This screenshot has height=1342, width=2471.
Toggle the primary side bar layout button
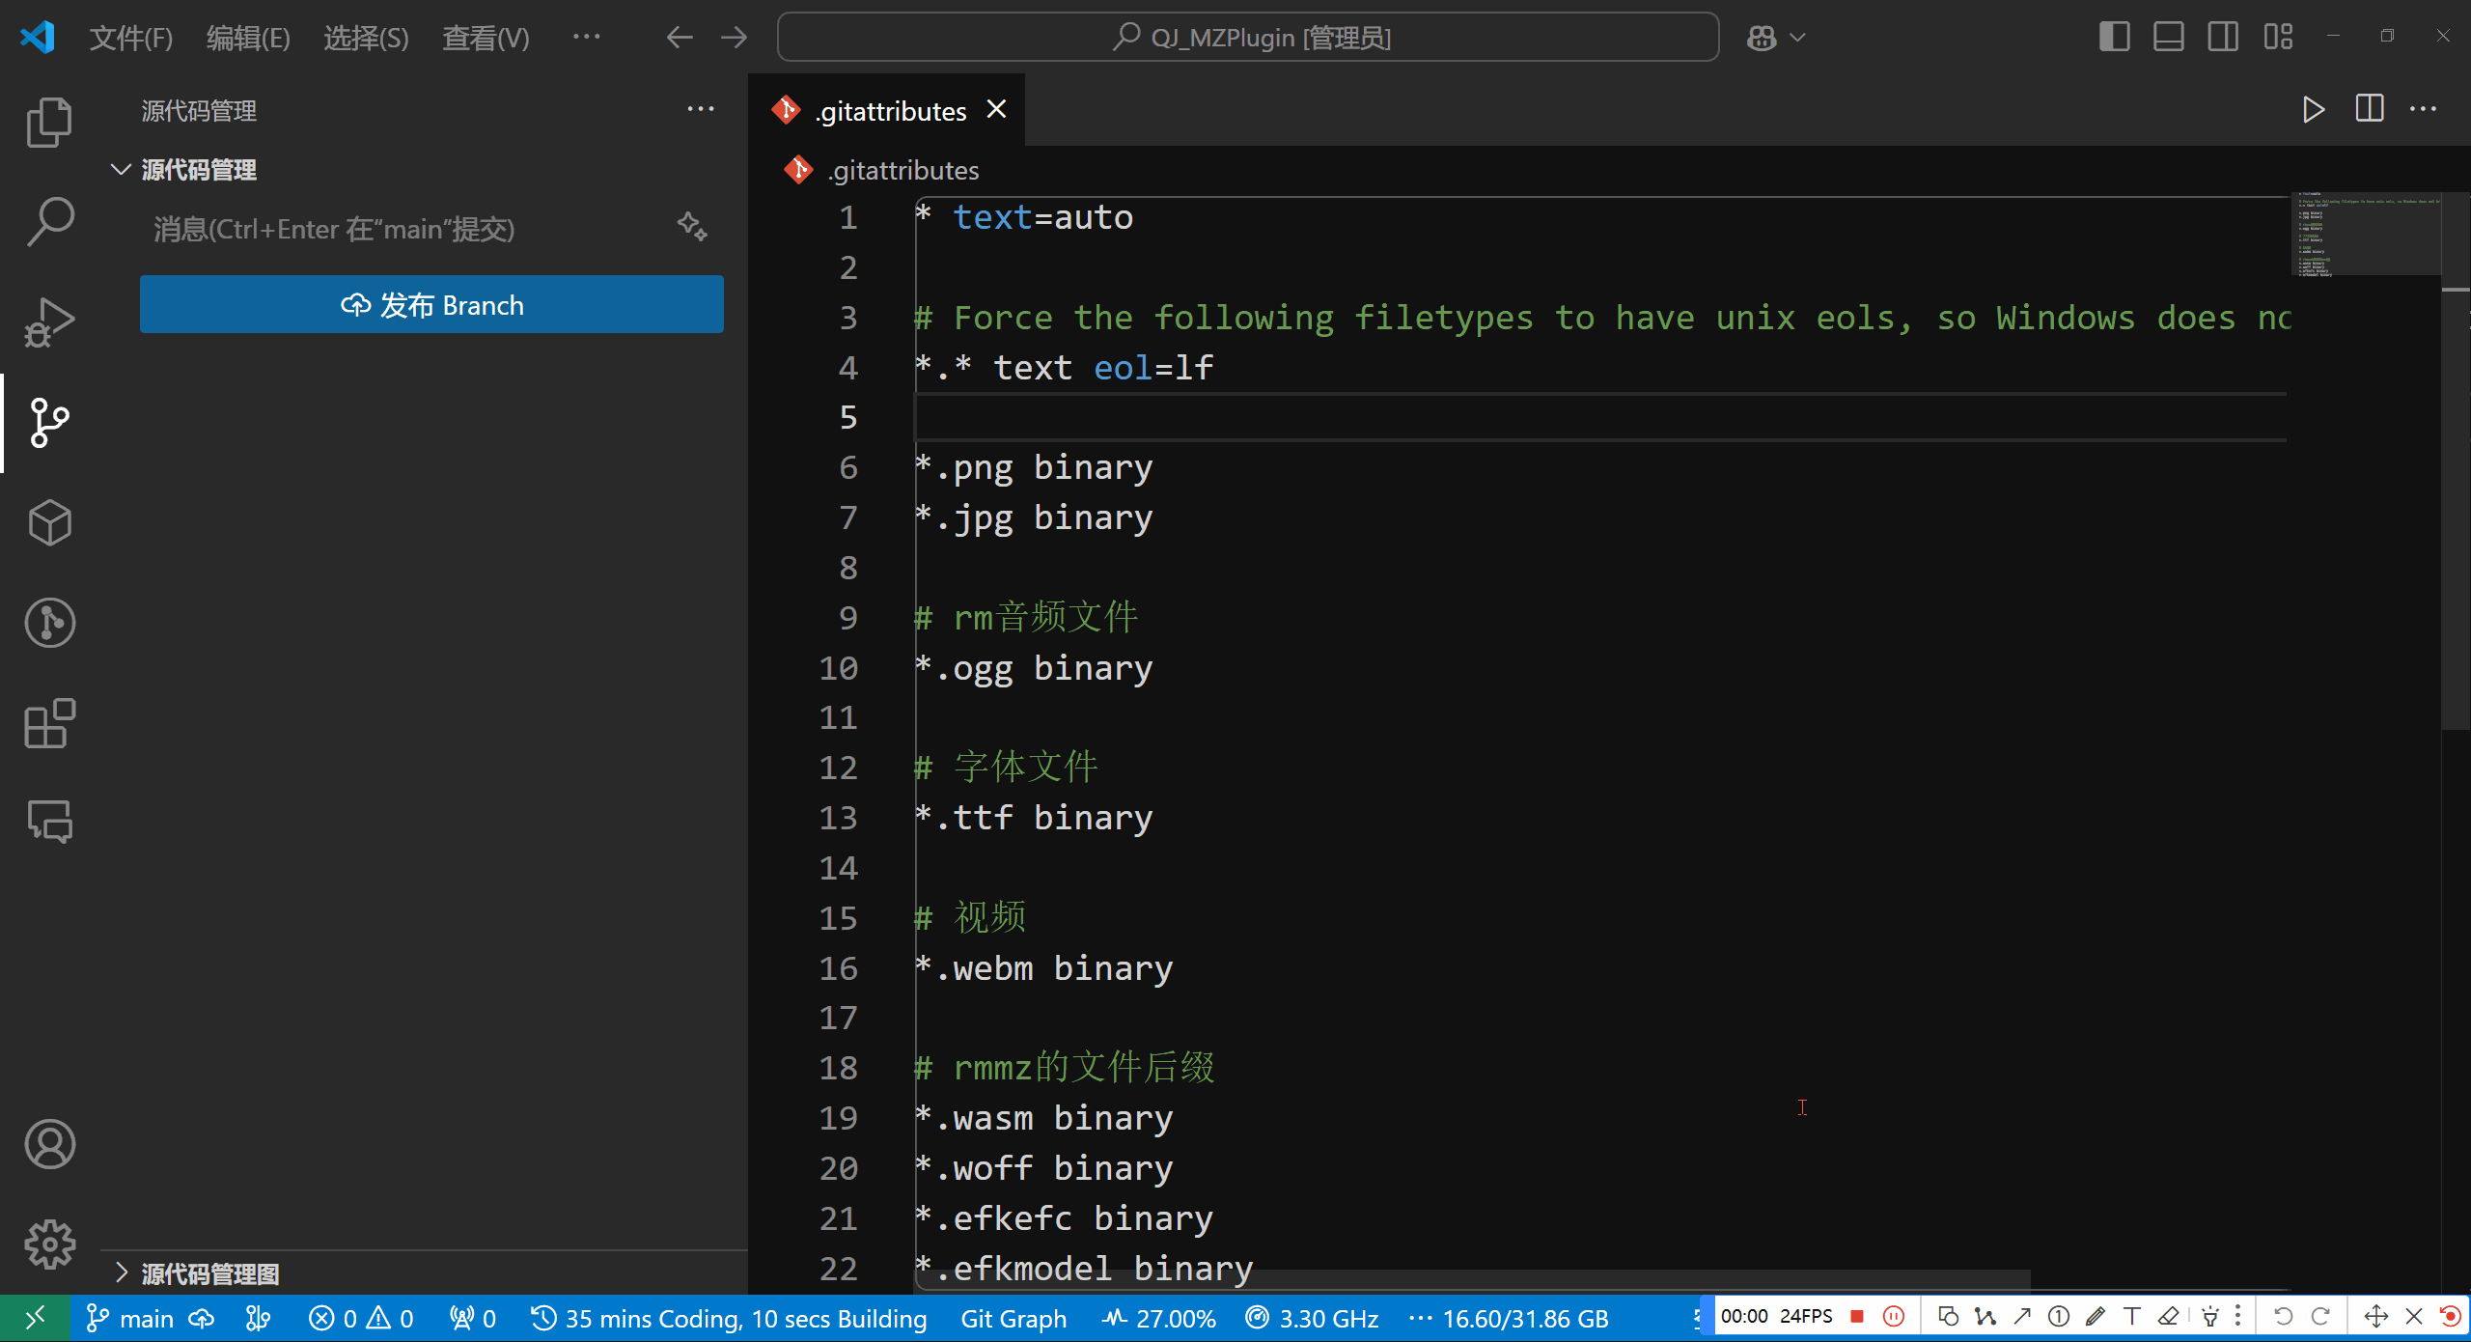coord(2114,38)
